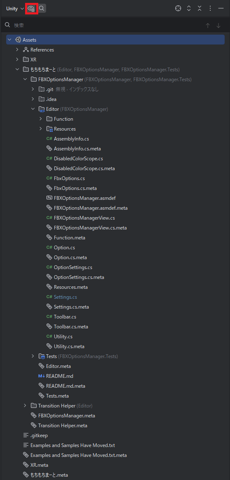The height and width of the screenshot is (480, 230).
Task: Click the C# icon of AssemblyInfo.cs
Action: click(49, 139)
